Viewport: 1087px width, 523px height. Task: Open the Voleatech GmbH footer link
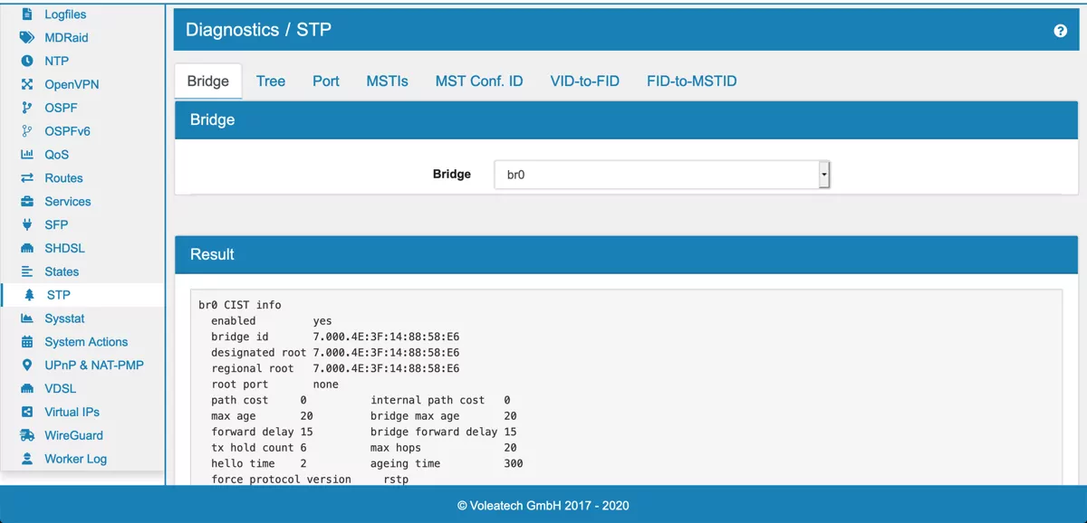click(x=543, y=506)
